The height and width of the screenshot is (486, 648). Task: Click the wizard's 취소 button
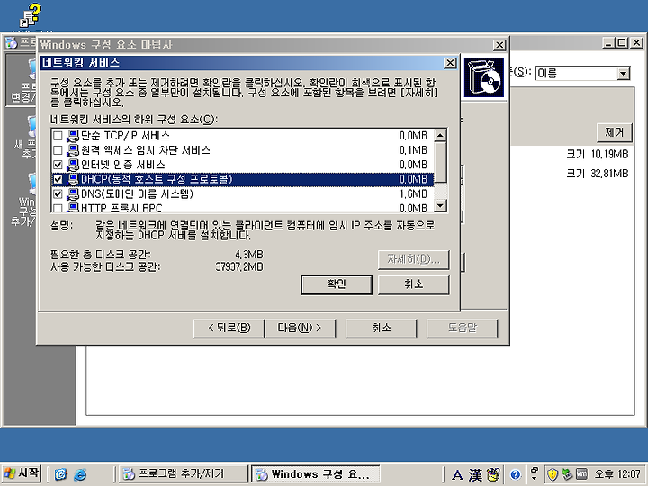[381, 328]
